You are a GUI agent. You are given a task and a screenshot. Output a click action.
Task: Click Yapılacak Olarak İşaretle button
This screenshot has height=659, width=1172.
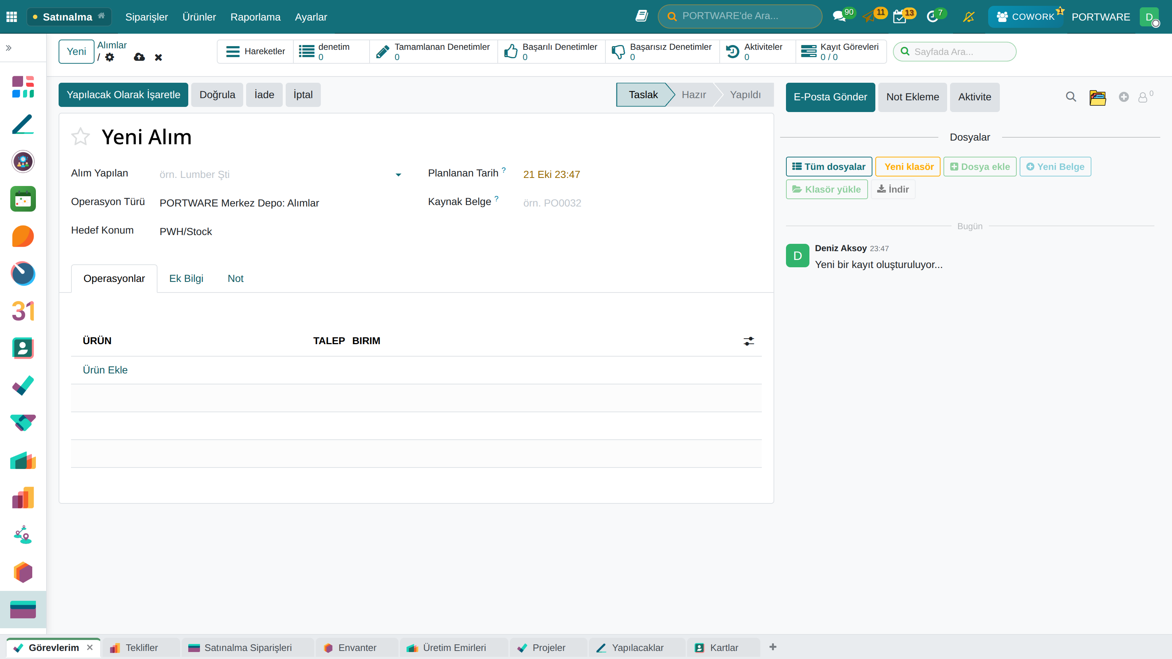pos(123,94)
